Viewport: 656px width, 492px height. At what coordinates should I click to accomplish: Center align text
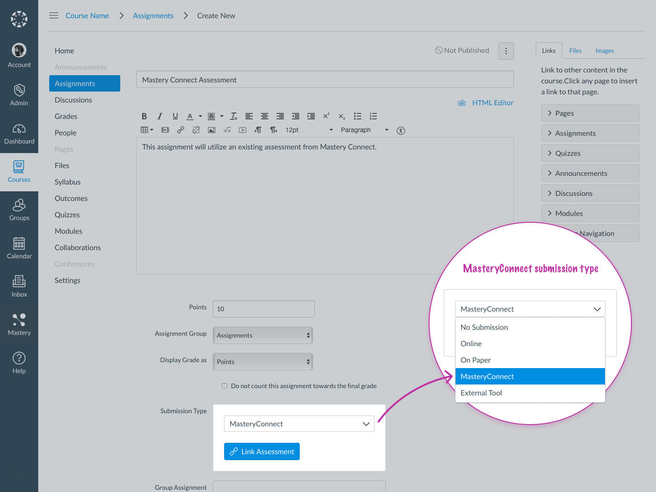tap(264, 116)
